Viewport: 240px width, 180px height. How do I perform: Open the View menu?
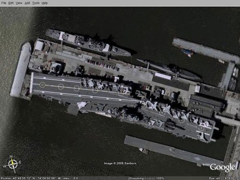tap(19, 3)
